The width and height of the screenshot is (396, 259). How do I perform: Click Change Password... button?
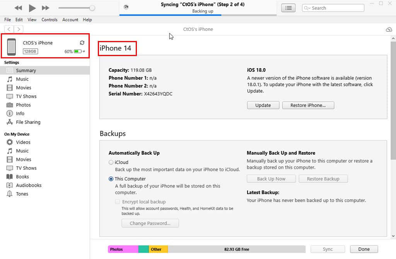coord(150,223)
